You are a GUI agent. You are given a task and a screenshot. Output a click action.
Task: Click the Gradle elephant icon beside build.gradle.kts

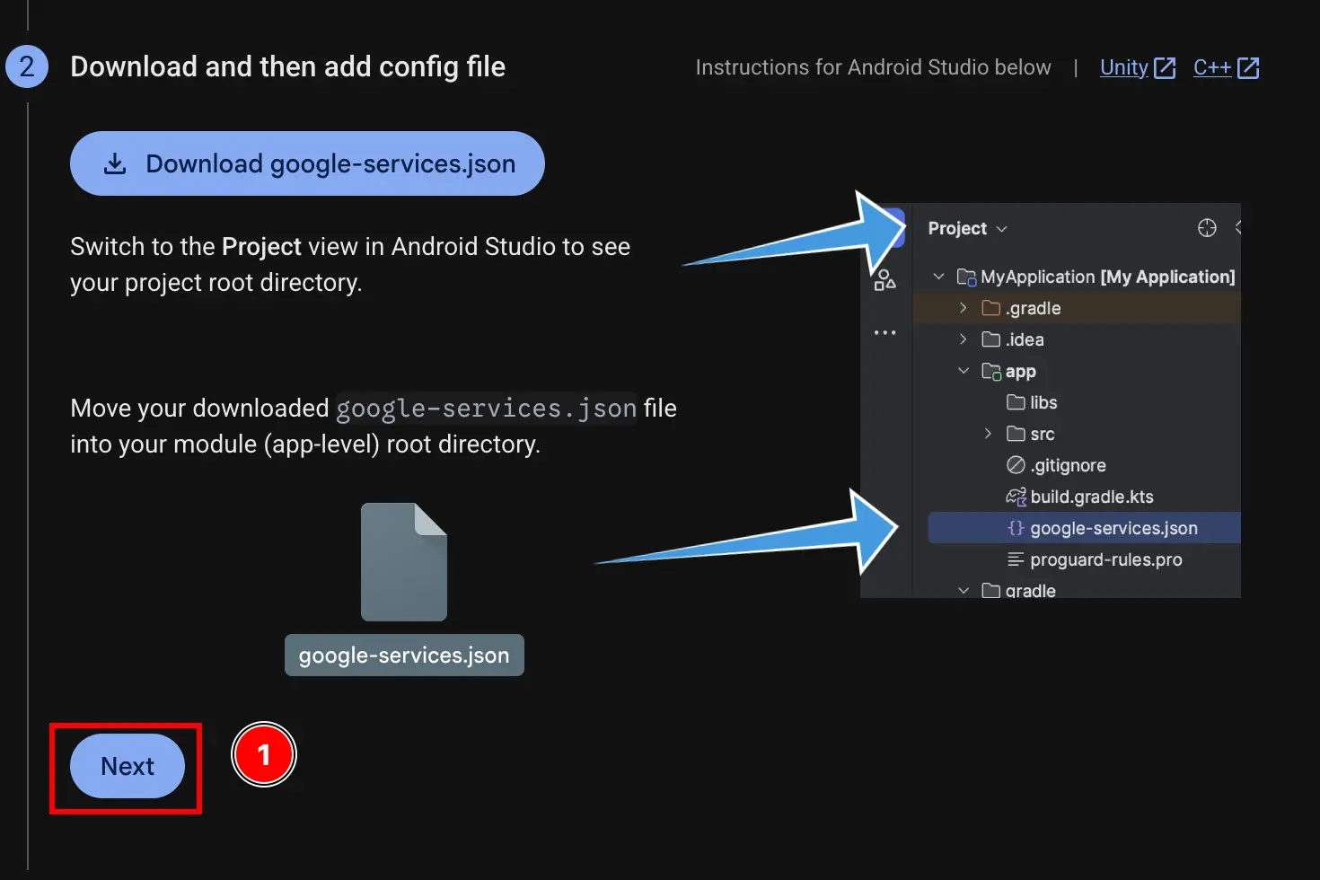click(x=1016, y=496)
